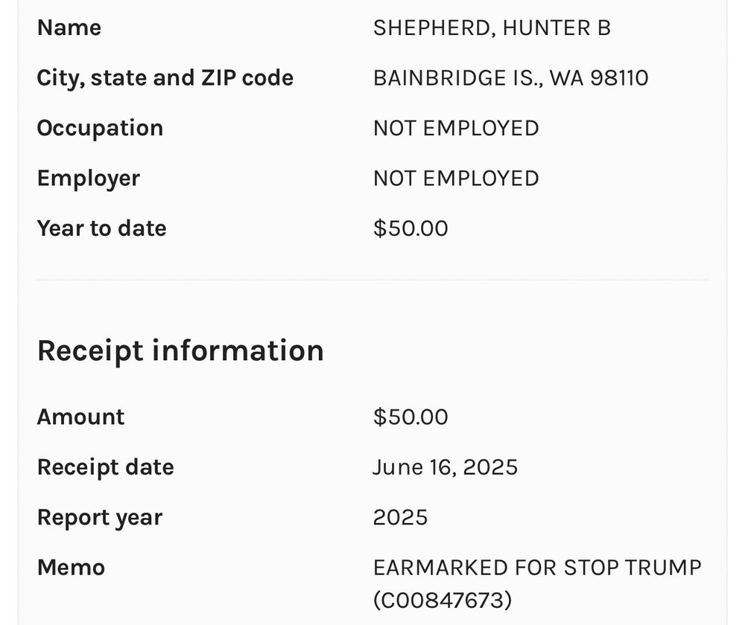This screenshot has height=625, width=745.
Task: Select the "NOT EMPLOYED" value beside Employer
Action: [x=456, y=179]
